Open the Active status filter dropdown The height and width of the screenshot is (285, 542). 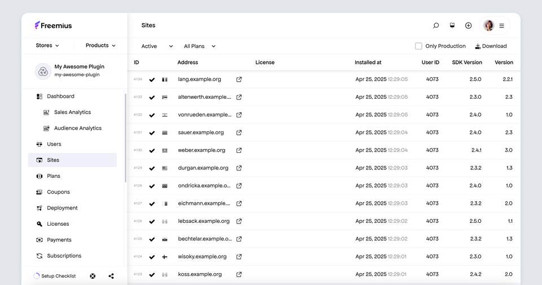[157, 46]
